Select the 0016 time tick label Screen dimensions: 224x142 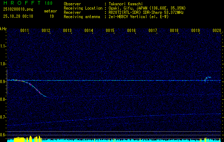coord(131,31)
